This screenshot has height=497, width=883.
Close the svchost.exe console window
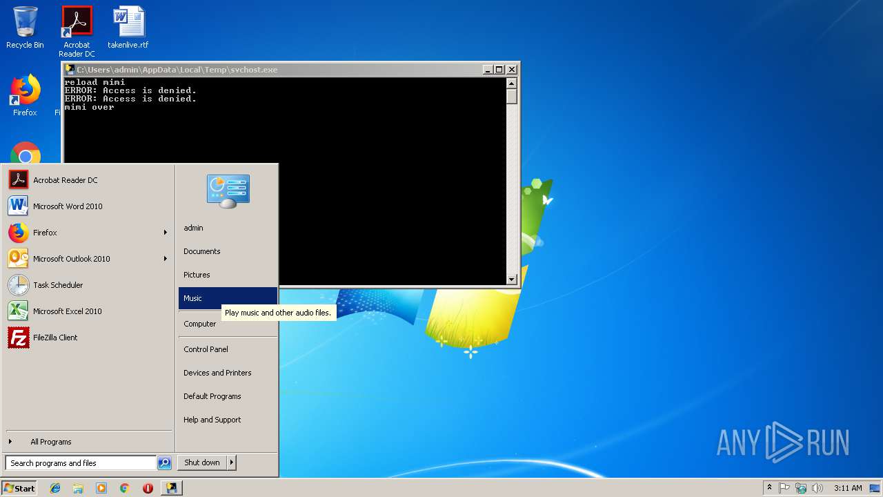[511, 70]
